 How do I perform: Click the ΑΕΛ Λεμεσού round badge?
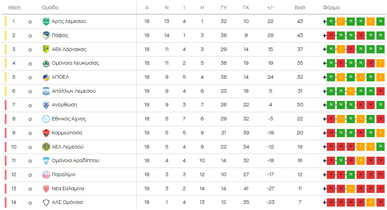[46, 147]
